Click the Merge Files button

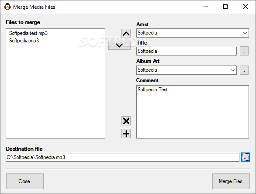pyautogui.click(x=231, y=181)
